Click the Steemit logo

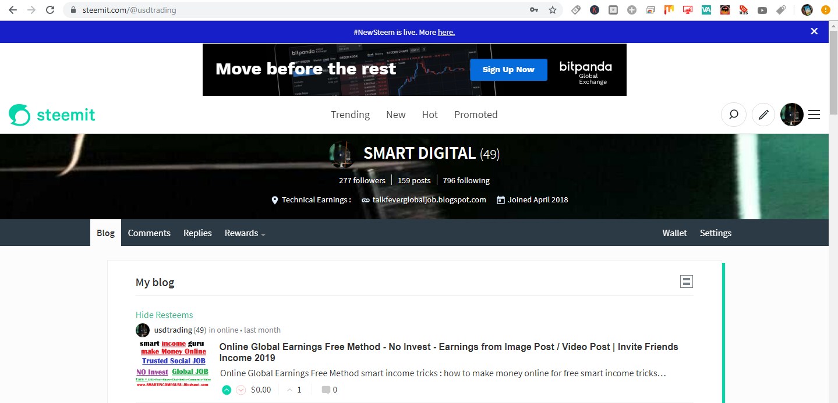[52, 115]
